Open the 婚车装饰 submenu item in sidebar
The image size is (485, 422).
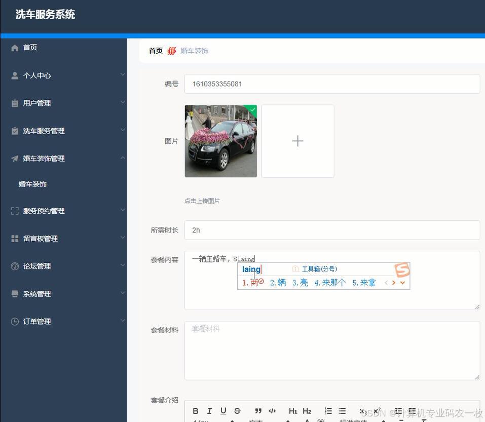[32, 184]
